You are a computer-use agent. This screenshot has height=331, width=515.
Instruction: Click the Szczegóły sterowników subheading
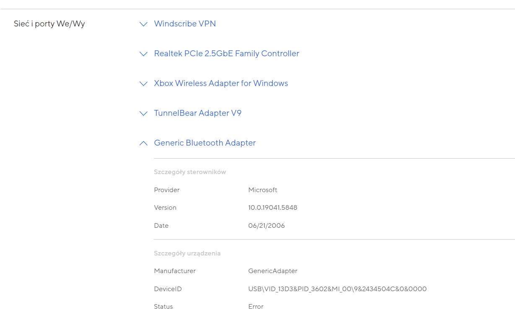(x=190, y=172)
